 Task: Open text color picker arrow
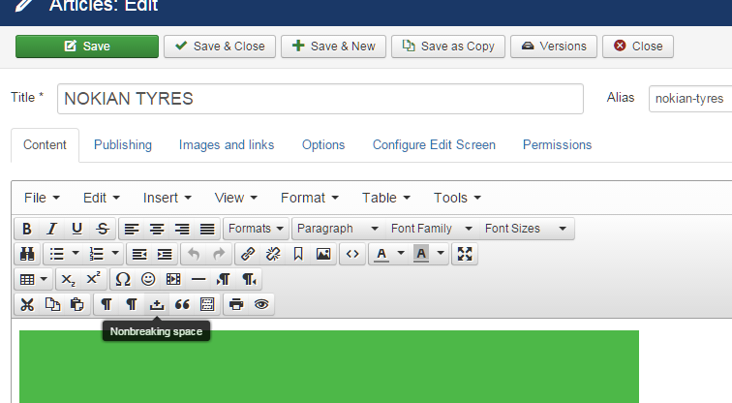point(401,254)
